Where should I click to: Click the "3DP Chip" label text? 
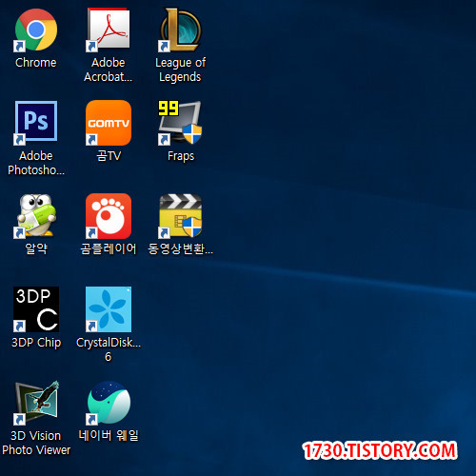click(36, 343)
